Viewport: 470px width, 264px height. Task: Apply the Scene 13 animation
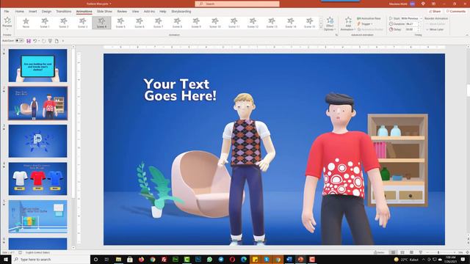[272, 23]
